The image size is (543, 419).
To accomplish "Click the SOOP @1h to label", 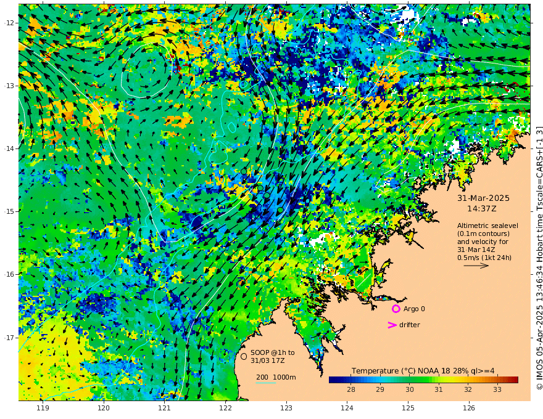I will click(x=273, y=352).
